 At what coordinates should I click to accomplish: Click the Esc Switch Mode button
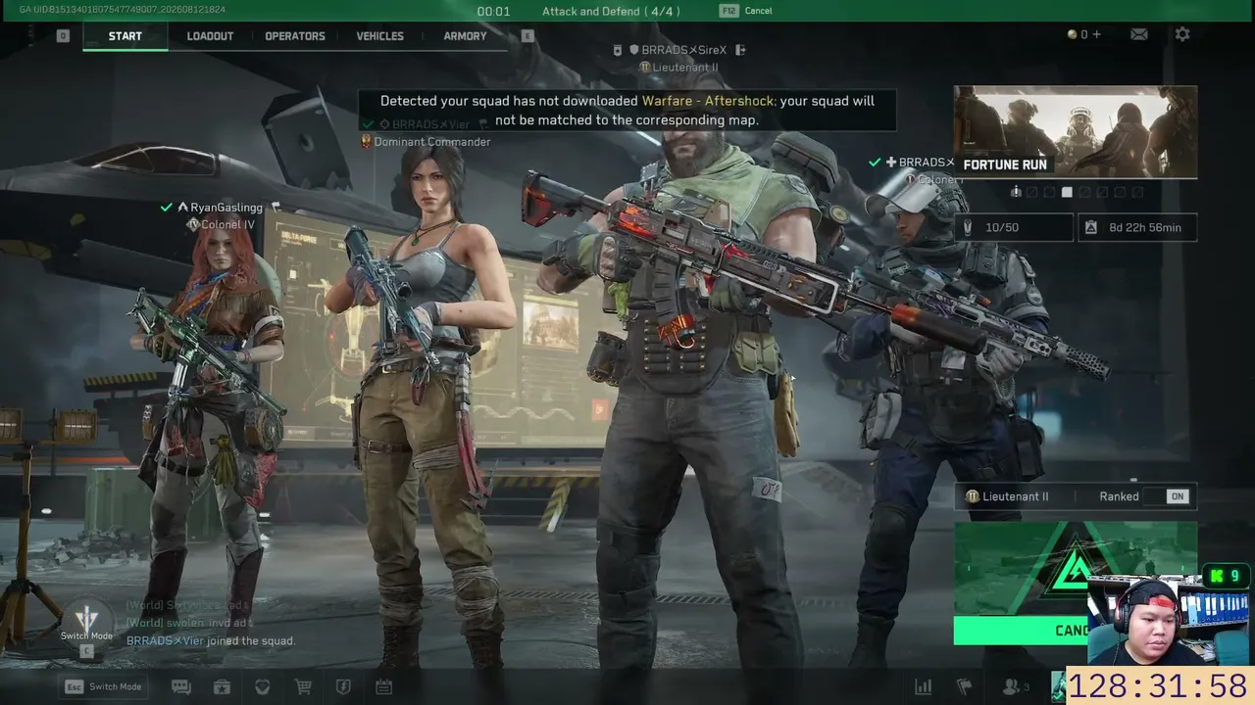coord(103,687)
